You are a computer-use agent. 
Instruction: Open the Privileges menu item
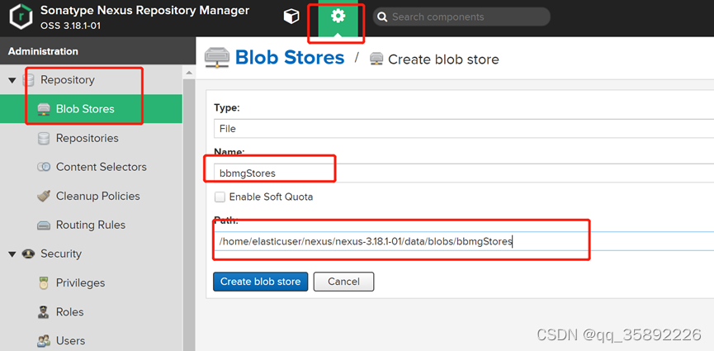(x=80, y=283)
